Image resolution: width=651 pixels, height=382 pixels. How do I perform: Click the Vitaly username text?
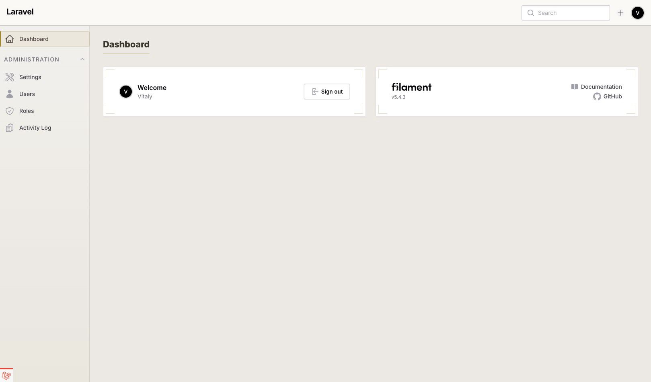[145, 96]
